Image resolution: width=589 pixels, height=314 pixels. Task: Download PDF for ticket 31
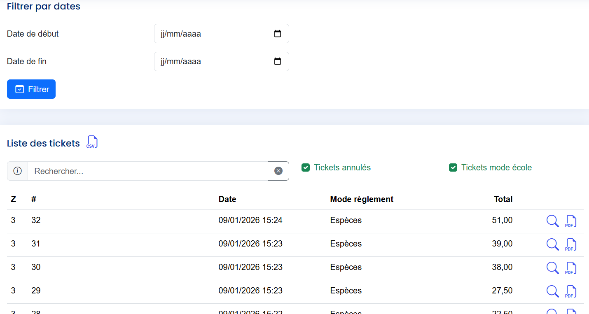coord(570,244)
